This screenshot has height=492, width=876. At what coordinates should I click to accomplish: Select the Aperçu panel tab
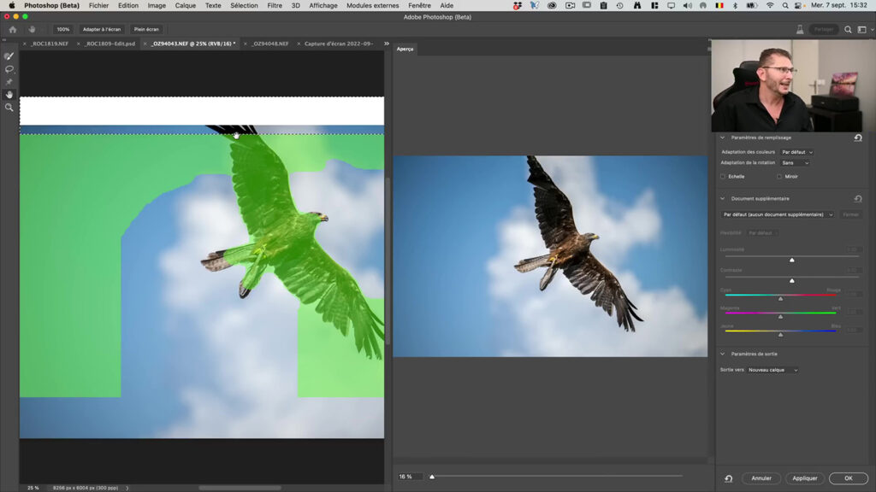(405, 49)
